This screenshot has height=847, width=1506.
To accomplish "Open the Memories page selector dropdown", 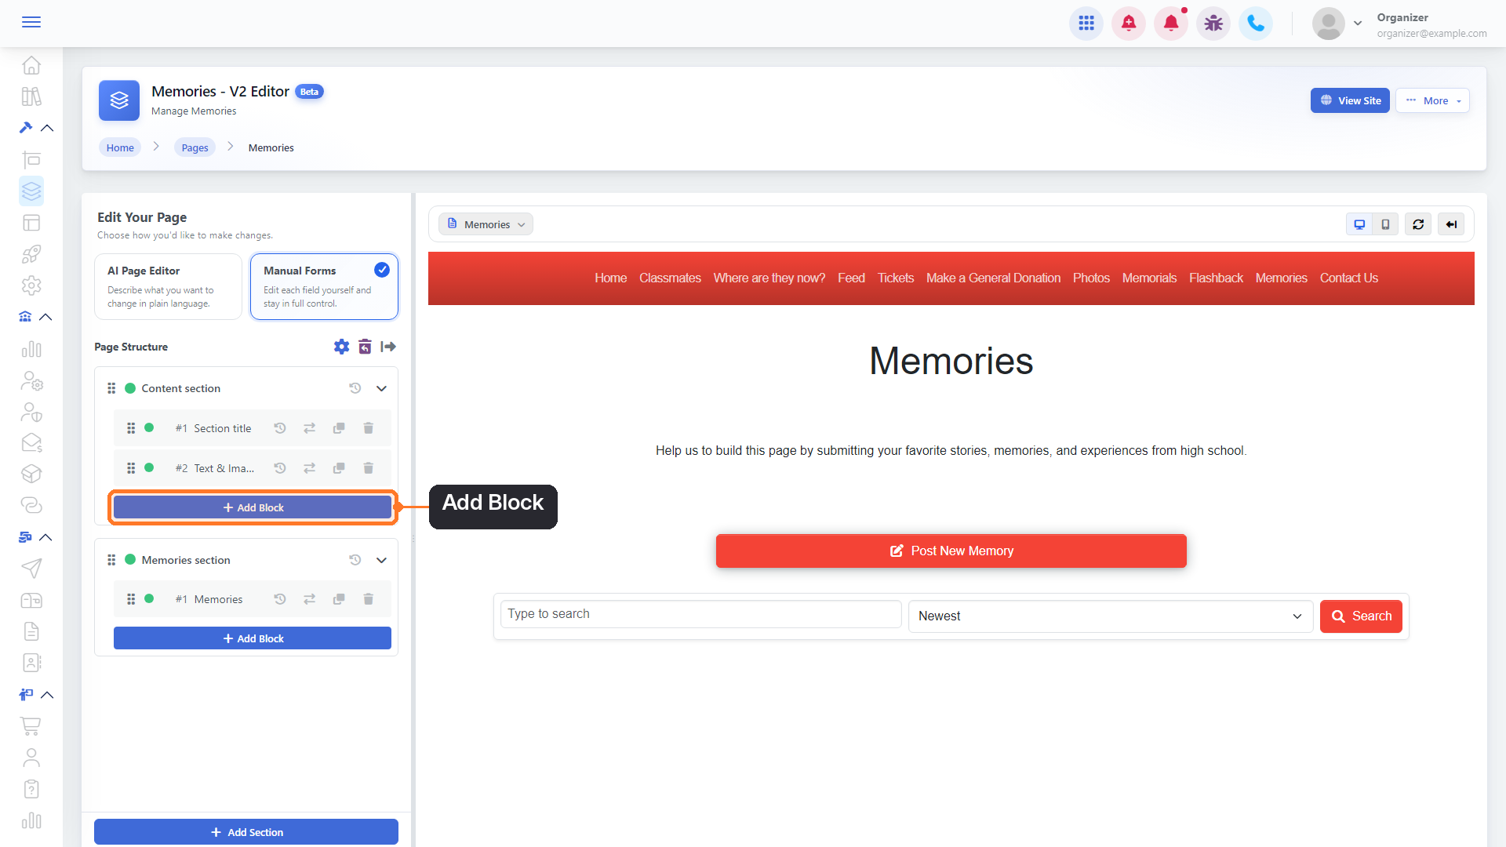I will 486,224.
